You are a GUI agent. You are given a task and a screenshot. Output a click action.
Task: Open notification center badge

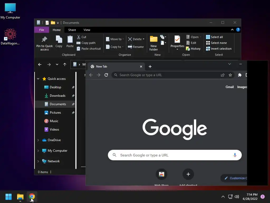(x=263, y=197)
